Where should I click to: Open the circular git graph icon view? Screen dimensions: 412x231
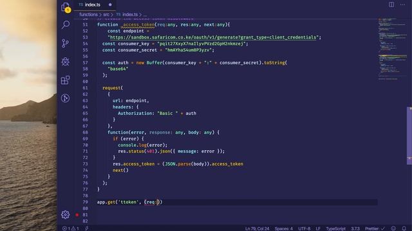(65, 98)
